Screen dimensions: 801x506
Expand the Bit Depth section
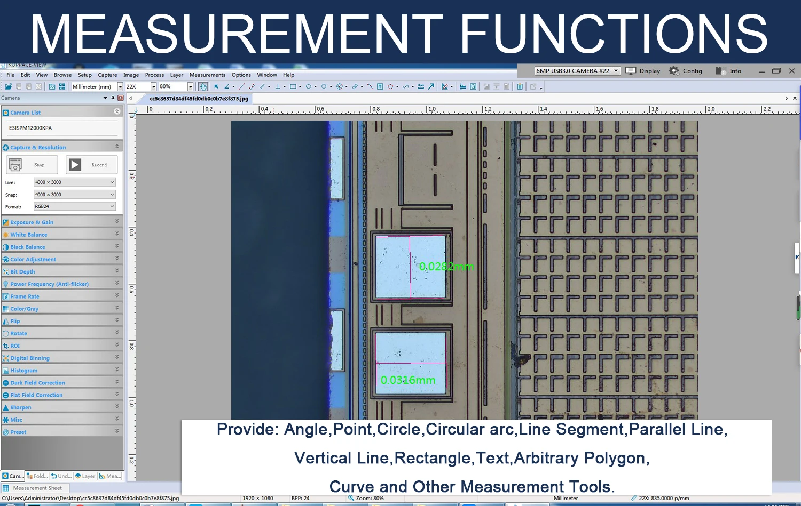click(62, 271)
